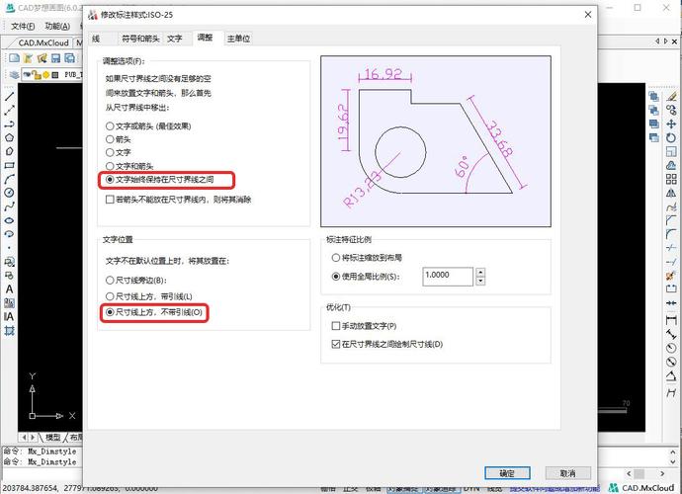Image resolution: width=682 pixels, height=494 pixels.
Task: Toggle '在尺寸界线之间绘制尺寸线(D)' checkbox
Action: 387,344
